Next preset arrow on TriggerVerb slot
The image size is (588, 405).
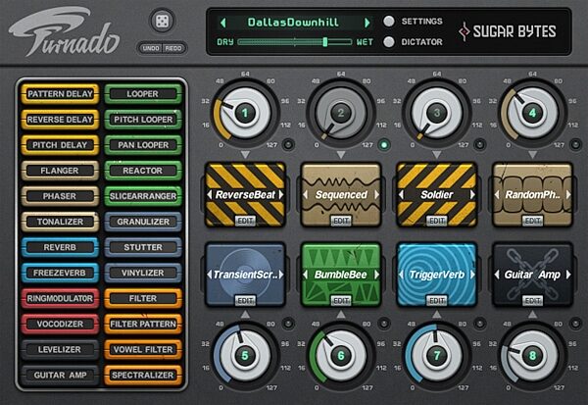[472, 275]
